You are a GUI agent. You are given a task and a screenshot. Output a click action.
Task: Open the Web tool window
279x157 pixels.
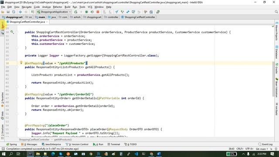tap(2, 116)
